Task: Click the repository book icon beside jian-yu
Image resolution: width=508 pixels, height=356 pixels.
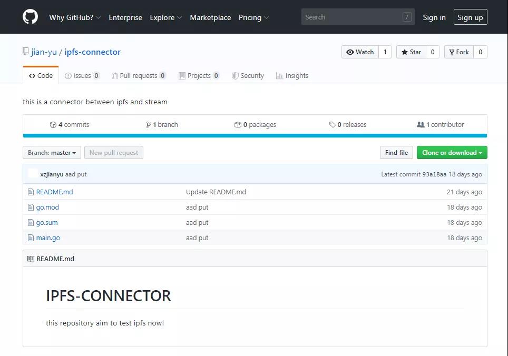Action: 26,52
